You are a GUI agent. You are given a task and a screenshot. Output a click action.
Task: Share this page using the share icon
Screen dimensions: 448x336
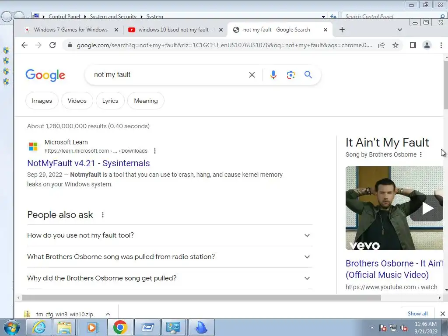(381, 45)
